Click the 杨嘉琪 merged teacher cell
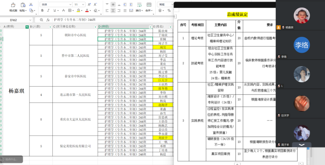Screen dimensions: 325x165 [16, 91]
